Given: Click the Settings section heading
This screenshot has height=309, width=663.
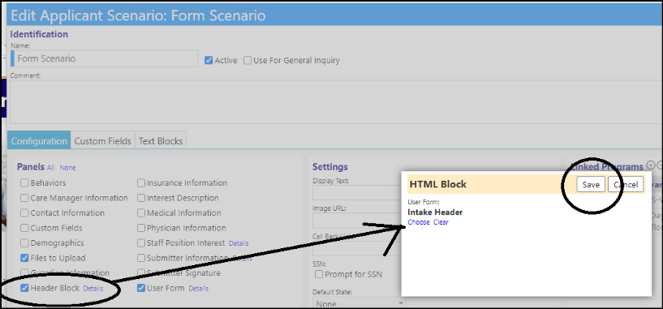Looking at the screenshot, I should (329, 166).
